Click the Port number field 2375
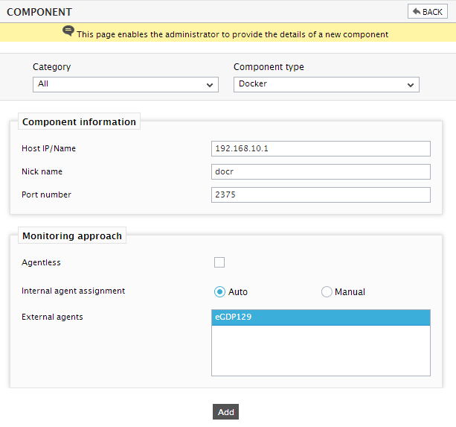The image size is (456, 427). [x=321, y=194]
